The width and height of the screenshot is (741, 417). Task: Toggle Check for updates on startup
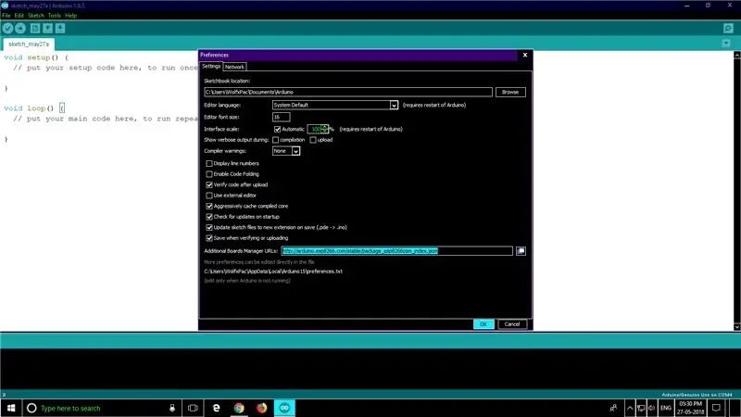pos(209,217)
